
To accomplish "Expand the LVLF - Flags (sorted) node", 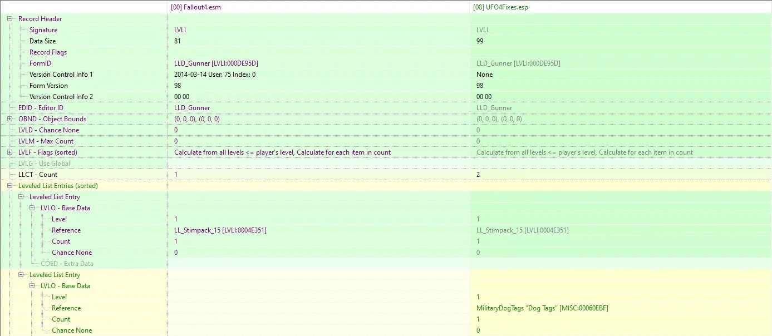I will [10, 152].
